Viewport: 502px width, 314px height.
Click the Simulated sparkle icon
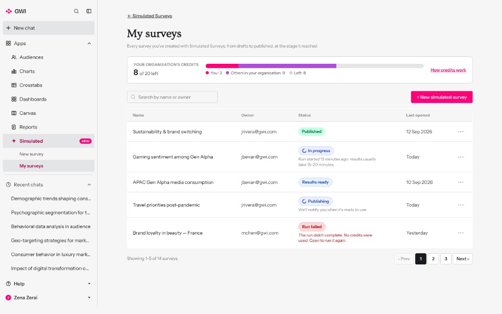point(14,141)
